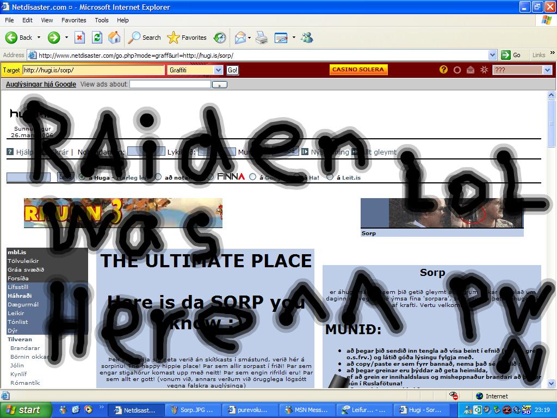
Task: Click the Hjálp question mark icon
Action: point(10,152)
